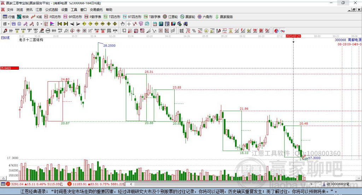Click the red-blue yin-yang icon
Screen dimensions: 362x195
pos(276,31)
